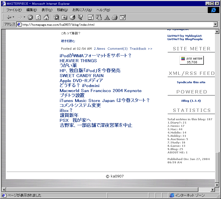The image size is (221, 199).
Task: Go to the Home page icon
Action: tap(46, 17)
